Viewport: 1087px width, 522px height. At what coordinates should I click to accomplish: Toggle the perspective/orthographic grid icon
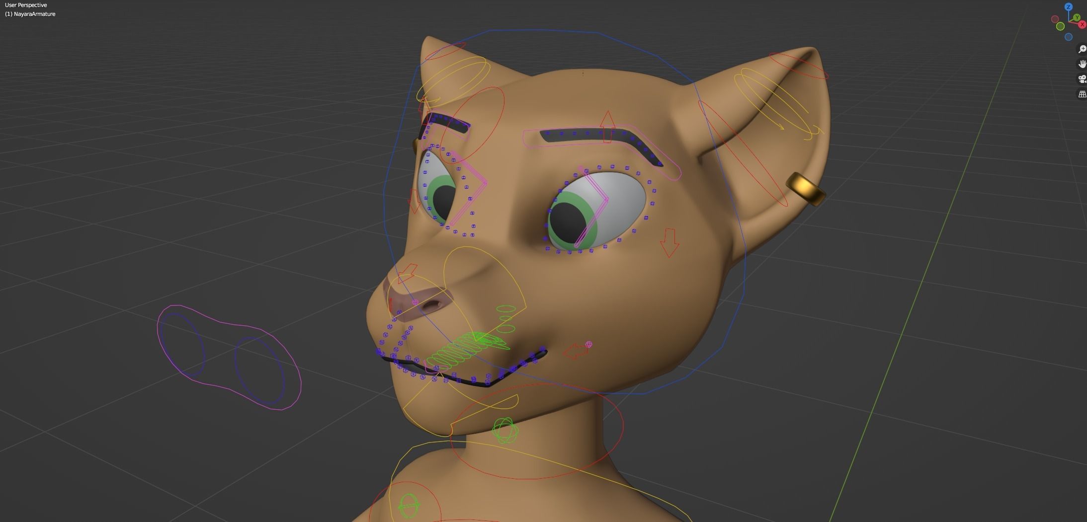(x=1083, y=94)
